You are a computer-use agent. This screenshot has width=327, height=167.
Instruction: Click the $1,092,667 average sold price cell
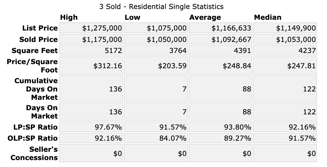pyautogui.click(x=231, y=39)
